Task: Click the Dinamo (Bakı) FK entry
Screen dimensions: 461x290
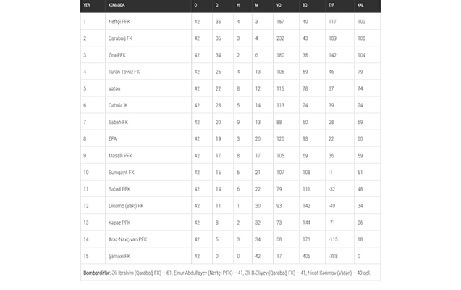Action: [x=126, y=206]
